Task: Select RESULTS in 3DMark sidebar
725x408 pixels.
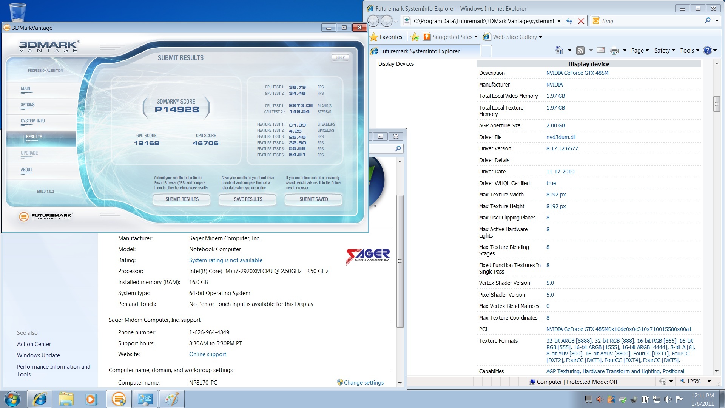Action: (x=41, y=139)
